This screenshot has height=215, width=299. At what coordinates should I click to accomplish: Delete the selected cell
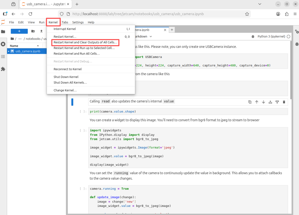tap(284, 102)
